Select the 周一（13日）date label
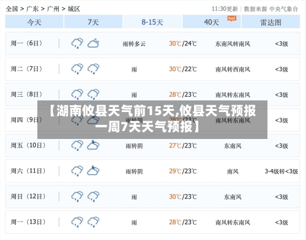The image size is (306, 240). coord(28,222)
